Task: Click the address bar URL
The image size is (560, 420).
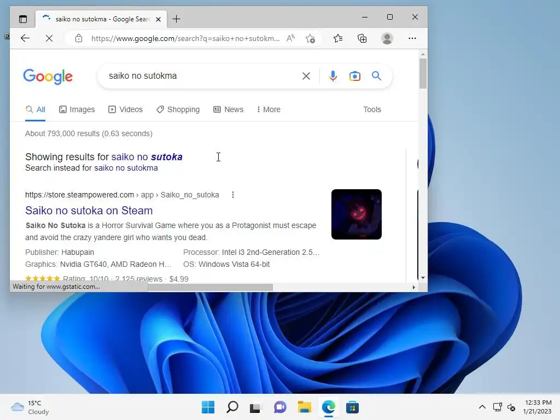Action: click(185, 38)
